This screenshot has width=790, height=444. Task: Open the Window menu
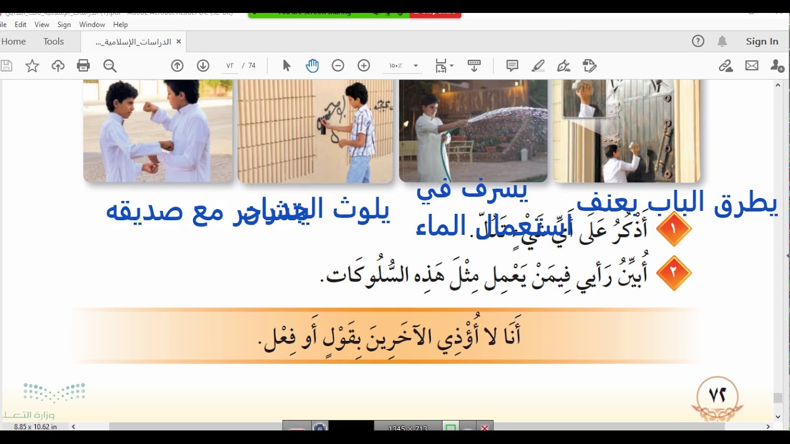92,25
